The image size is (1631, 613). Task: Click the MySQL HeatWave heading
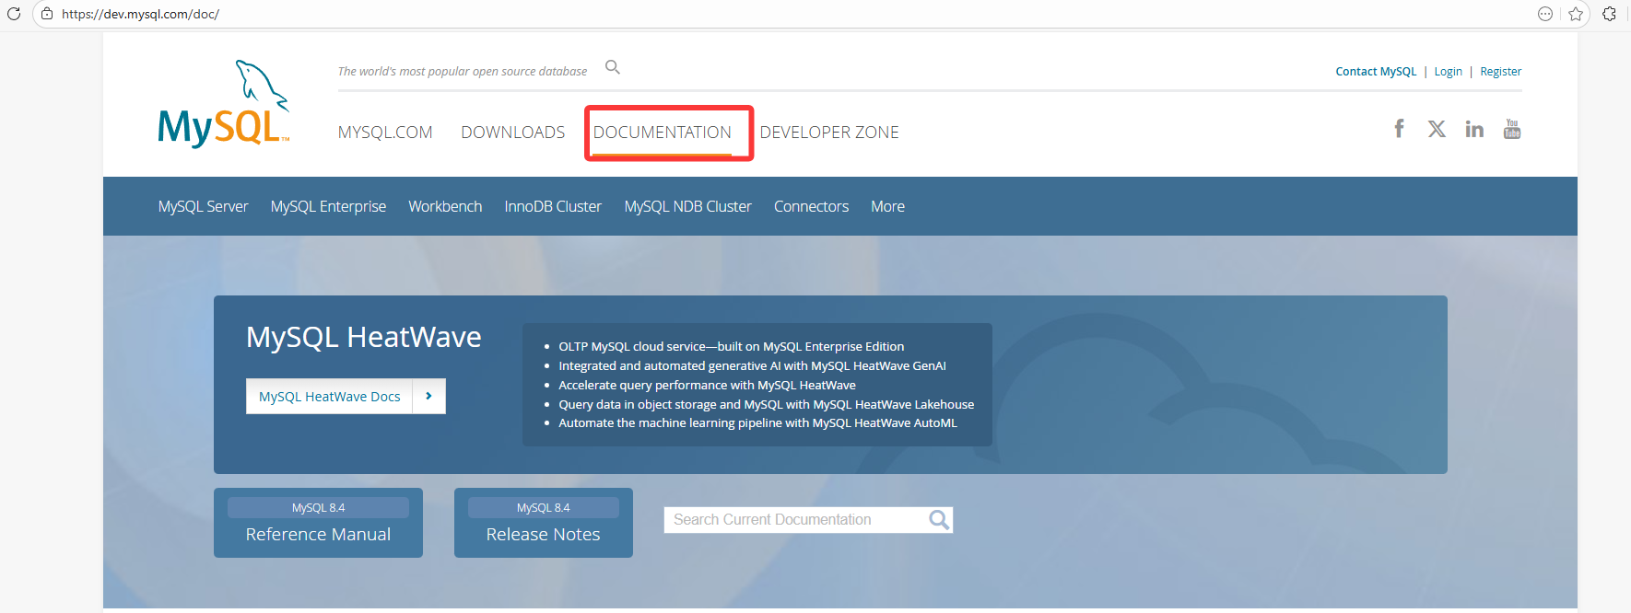point(363,337)
